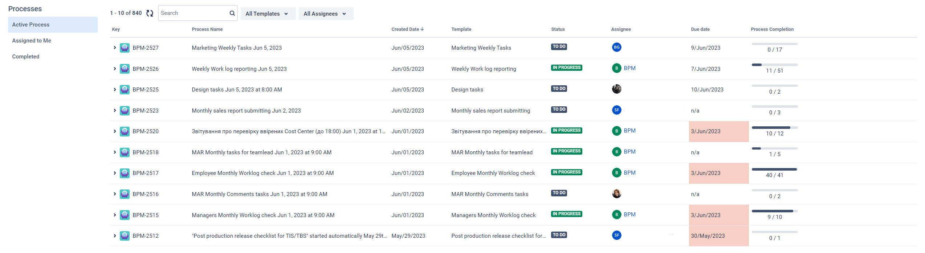925x253 pixels.
Task: Click template Monthly sales report submitting
Action: [491, 111]
